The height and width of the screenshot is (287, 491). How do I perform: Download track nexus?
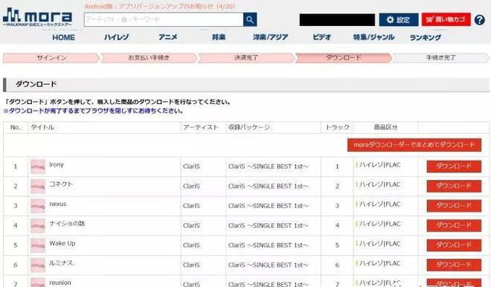(454, 206)
